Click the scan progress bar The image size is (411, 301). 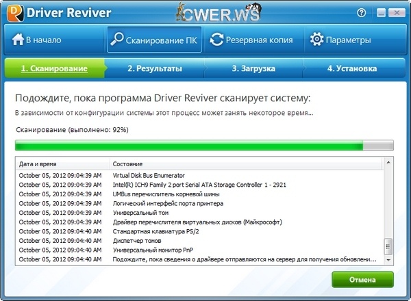coord(204,145)
